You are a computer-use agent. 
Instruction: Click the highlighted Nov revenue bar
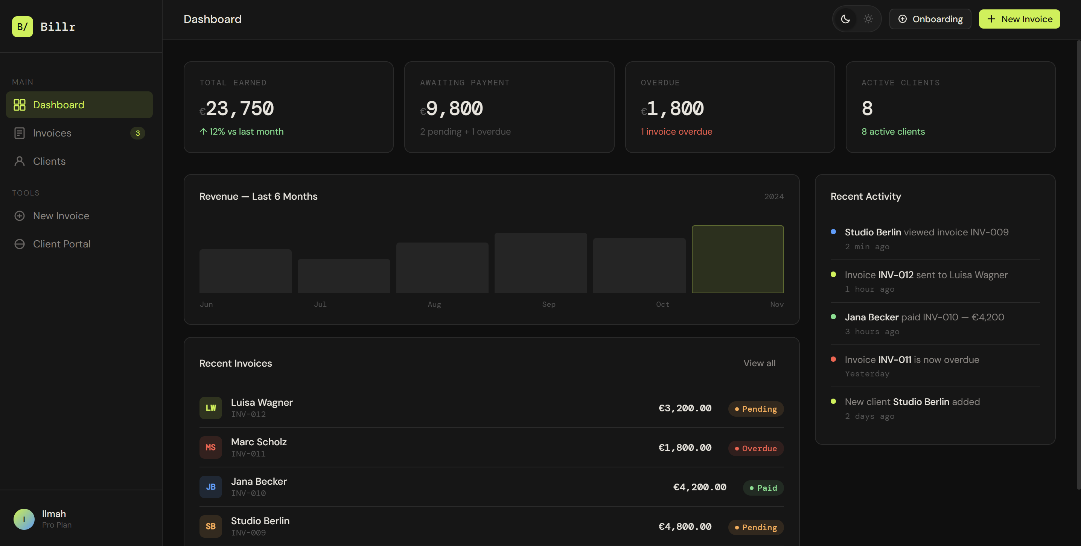pos(737,259)
